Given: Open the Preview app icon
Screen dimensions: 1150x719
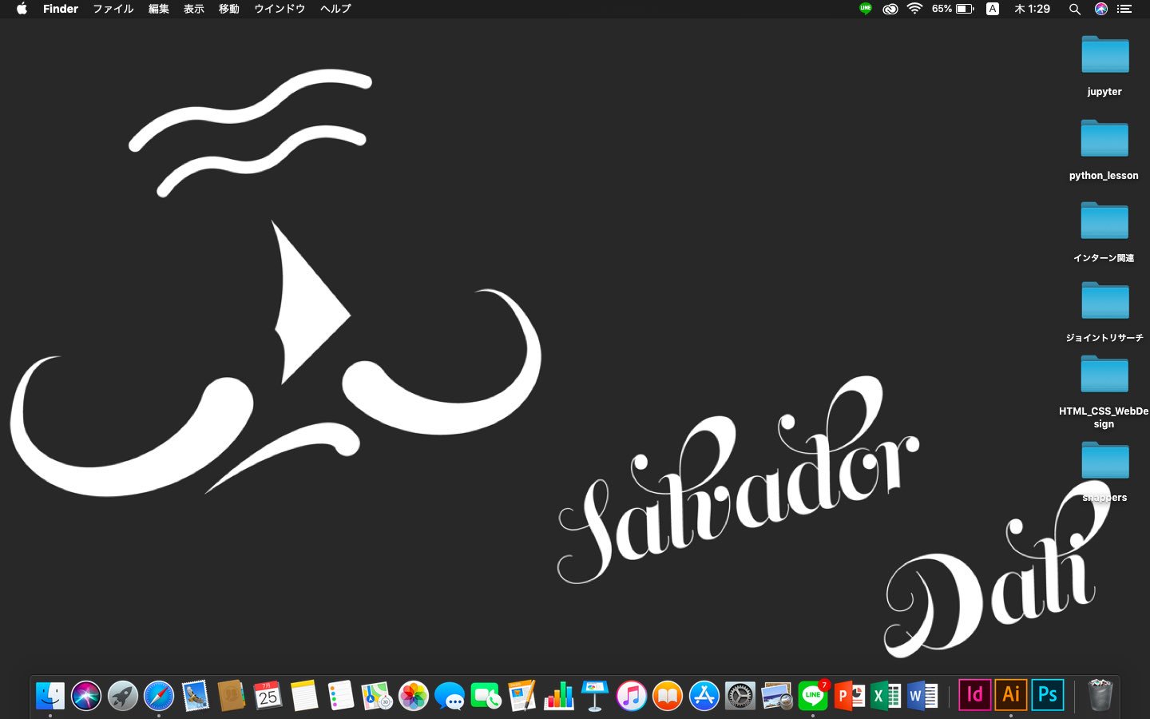Looking at the screenshot, I should 776,696.
